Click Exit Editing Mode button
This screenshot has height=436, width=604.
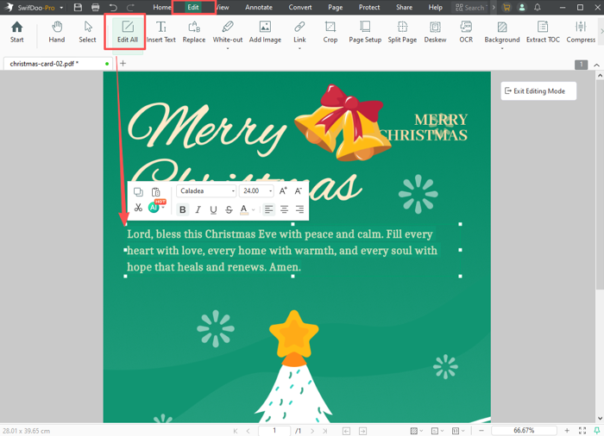point(538,91)
